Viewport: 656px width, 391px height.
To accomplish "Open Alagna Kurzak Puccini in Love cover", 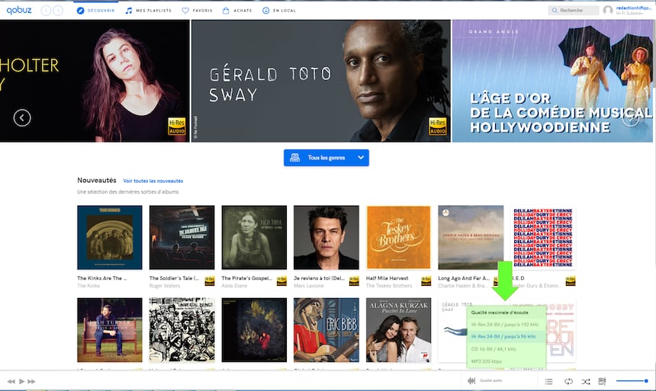I will (x=399, y=330).
